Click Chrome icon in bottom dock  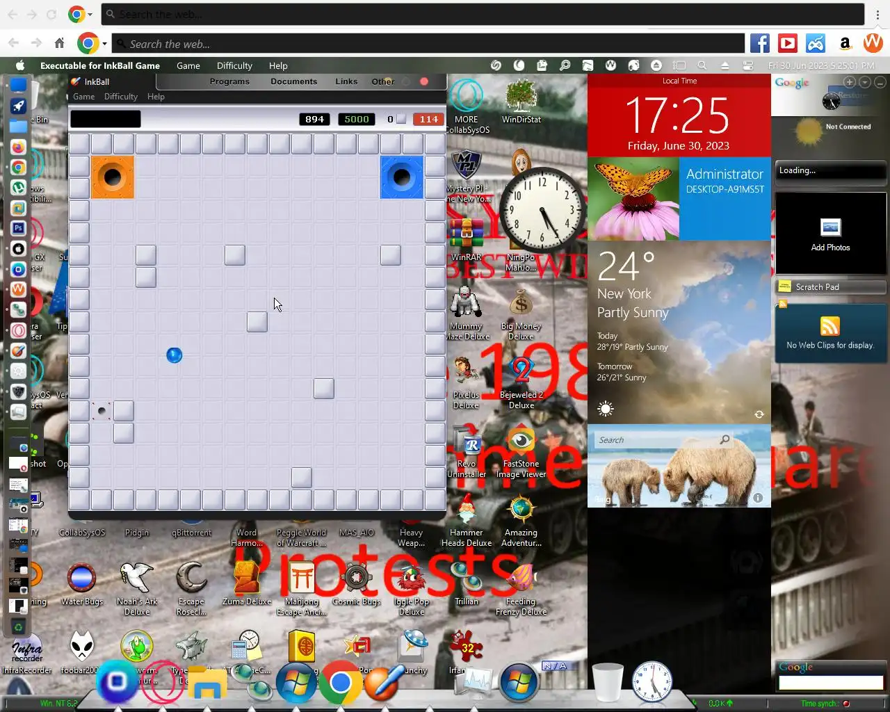coord(340,683)
